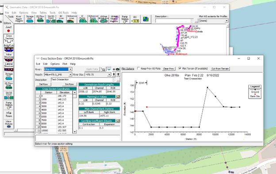This screenshot has width=276, height=174.
Task: Toggle Keep Prev XS Plots checkbox
Action: [x=138, y=68]
